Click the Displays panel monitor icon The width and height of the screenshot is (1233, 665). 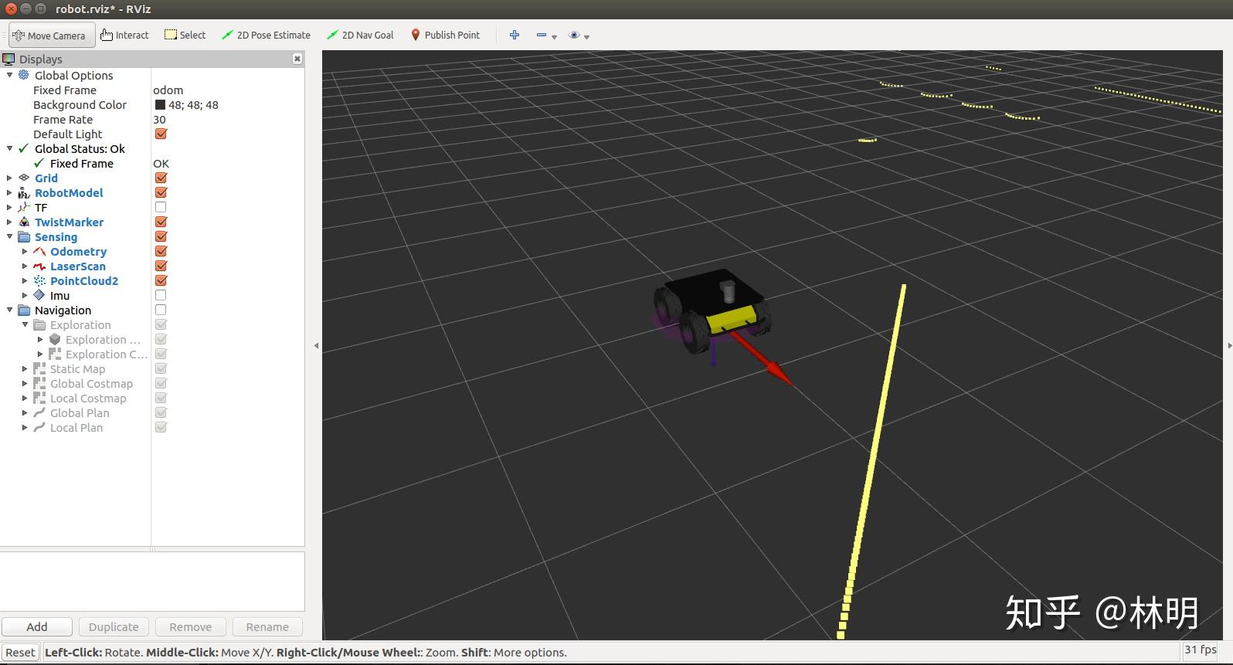pyautogui.click(x=8, y=59)
